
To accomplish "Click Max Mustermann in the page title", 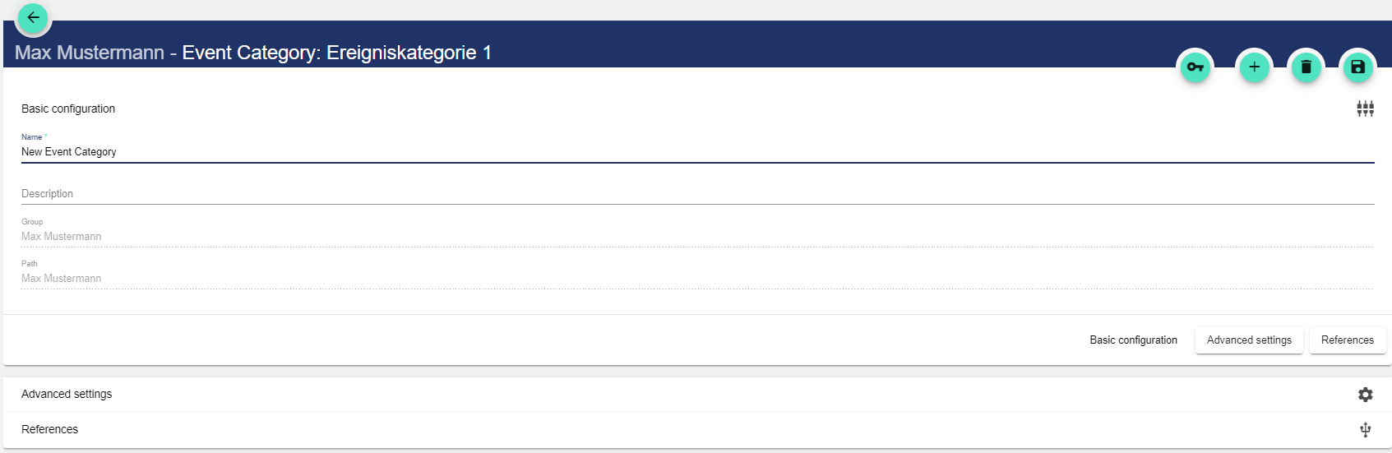I will coord(90,53).
